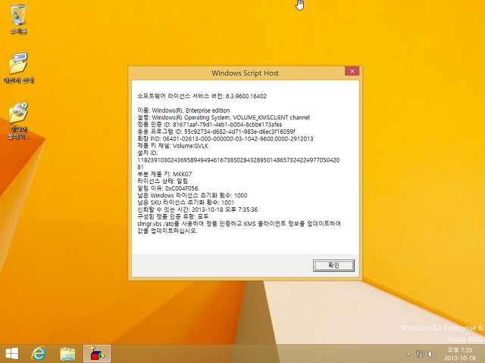The height and width of the screenshot is (363, 485).
Task: Open the Recycle Bin desktop icon
Action: pyautogui.click(x=18, y=19)
